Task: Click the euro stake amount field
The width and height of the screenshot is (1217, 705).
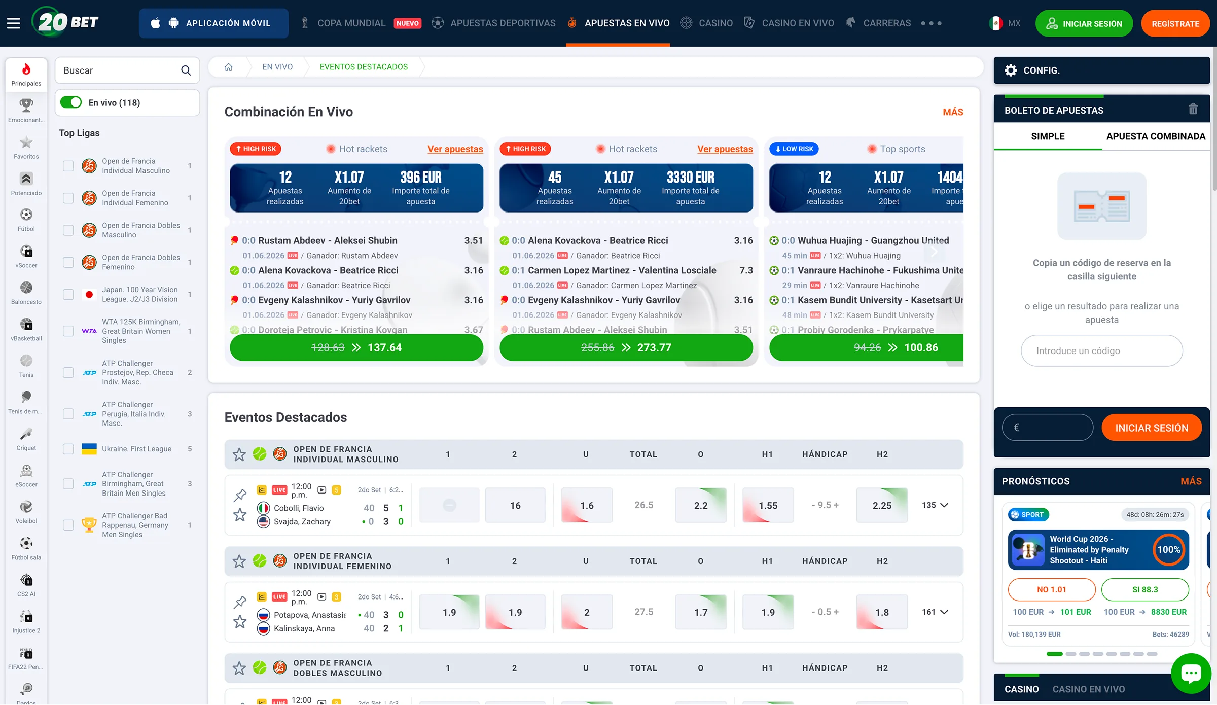Action: click(x=1047, y=428)
